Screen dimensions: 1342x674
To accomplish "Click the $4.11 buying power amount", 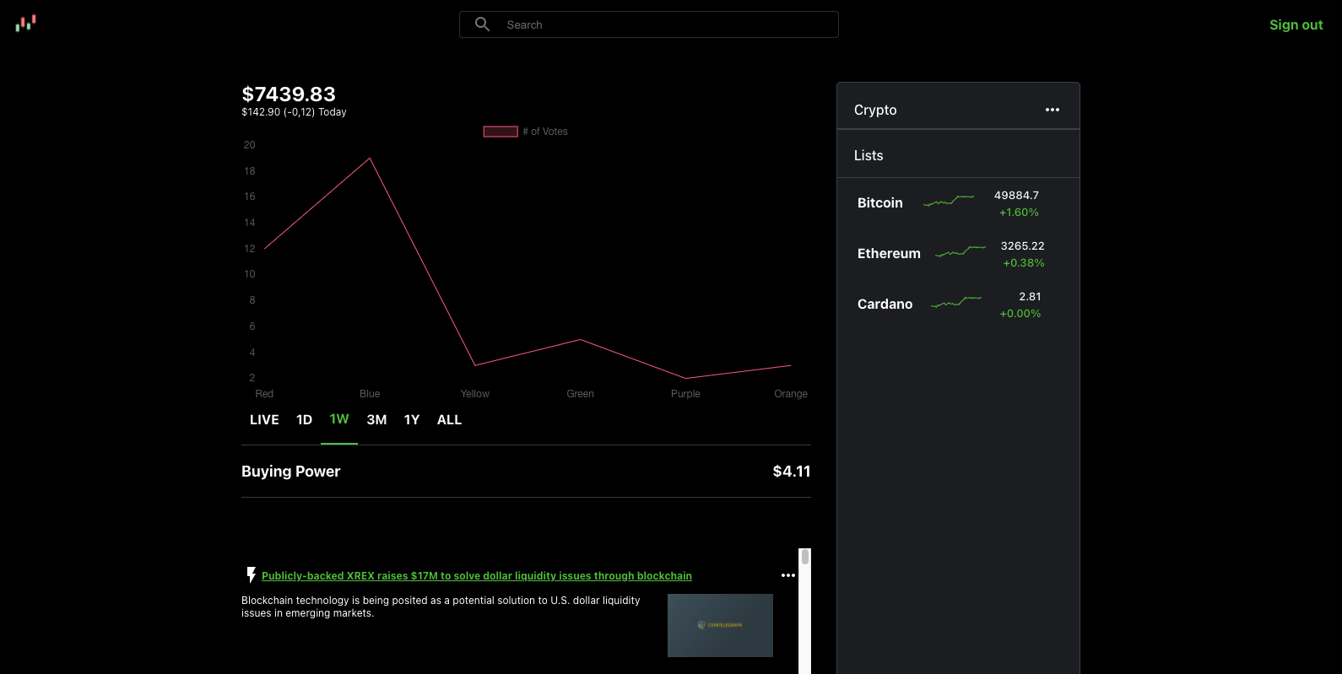I will click(x=792, y=472).
